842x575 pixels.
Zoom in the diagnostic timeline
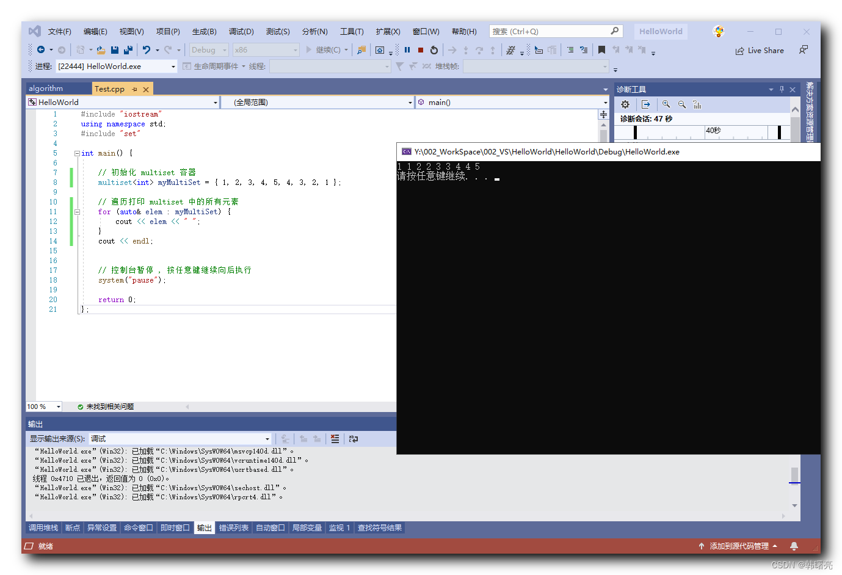coord(666,104)
